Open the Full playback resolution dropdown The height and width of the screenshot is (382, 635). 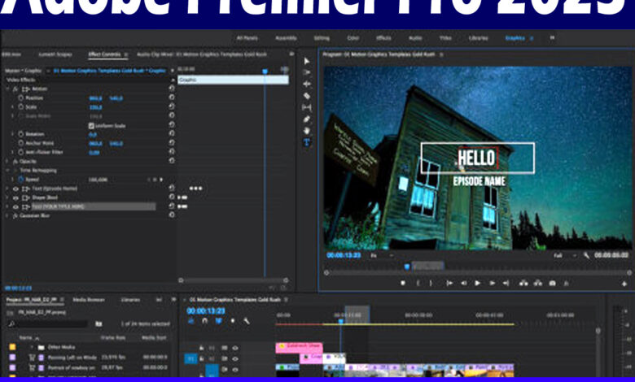563,254
